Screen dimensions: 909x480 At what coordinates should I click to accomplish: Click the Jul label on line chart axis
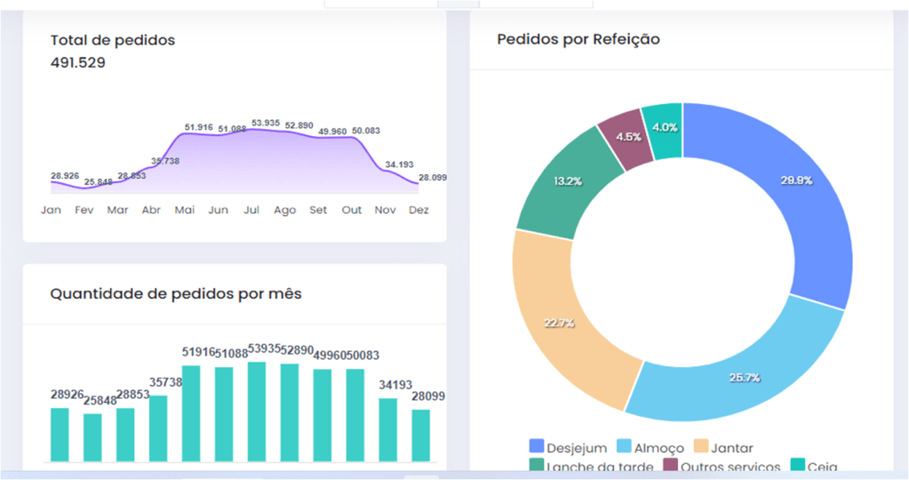tap(251, 211)
